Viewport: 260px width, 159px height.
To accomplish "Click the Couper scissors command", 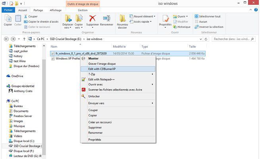I will (31, 16).
